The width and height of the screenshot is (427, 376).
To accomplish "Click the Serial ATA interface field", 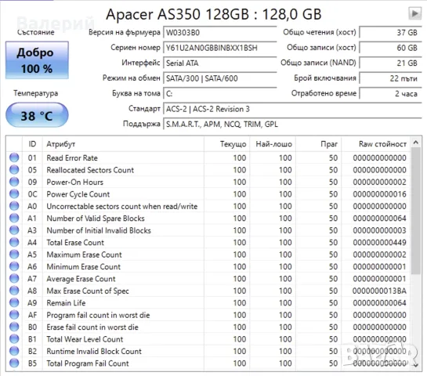I will pos(220,63).
